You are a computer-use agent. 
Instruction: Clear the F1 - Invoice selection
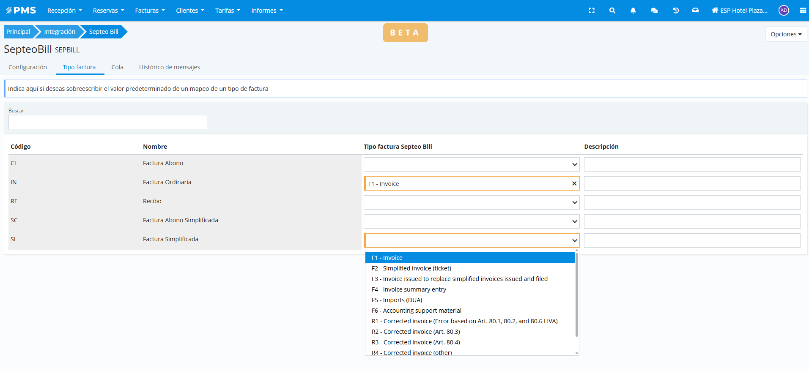tap(574, 183)
